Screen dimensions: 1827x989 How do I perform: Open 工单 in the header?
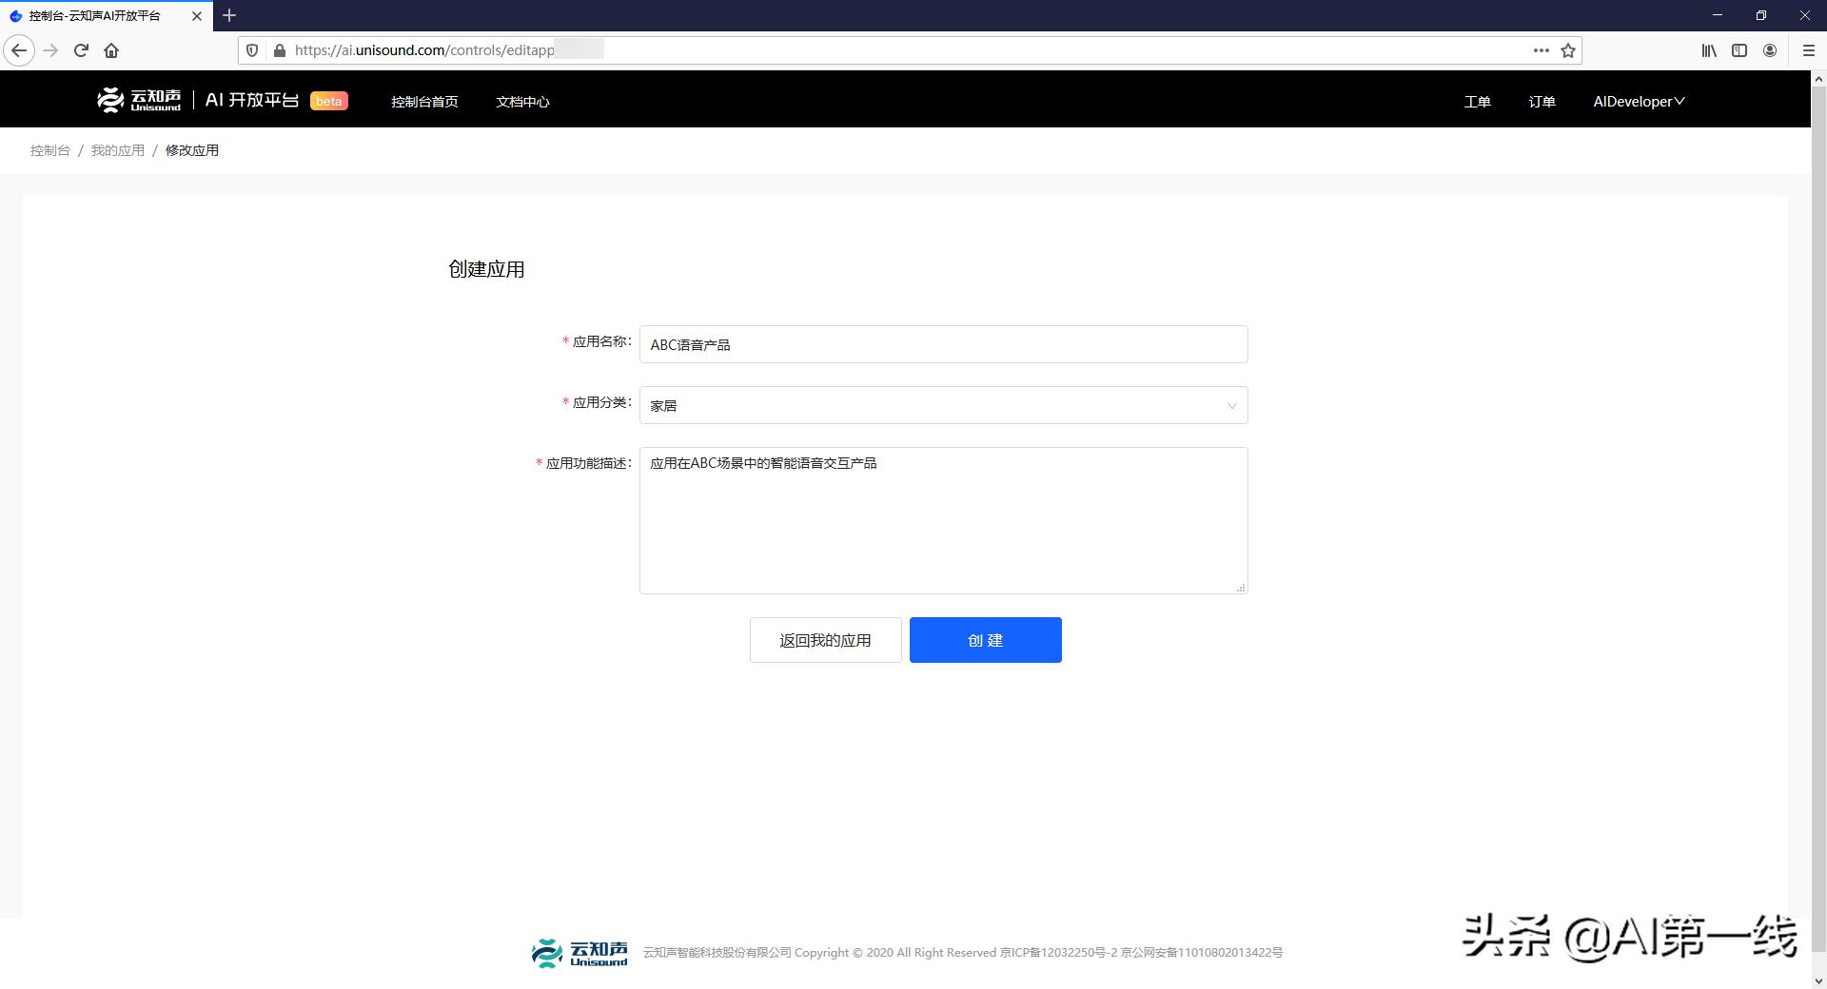coord(1477,102)
